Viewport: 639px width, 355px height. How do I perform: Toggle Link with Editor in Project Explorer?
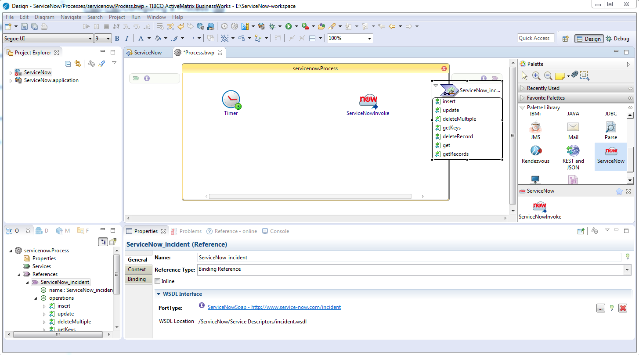78,64
